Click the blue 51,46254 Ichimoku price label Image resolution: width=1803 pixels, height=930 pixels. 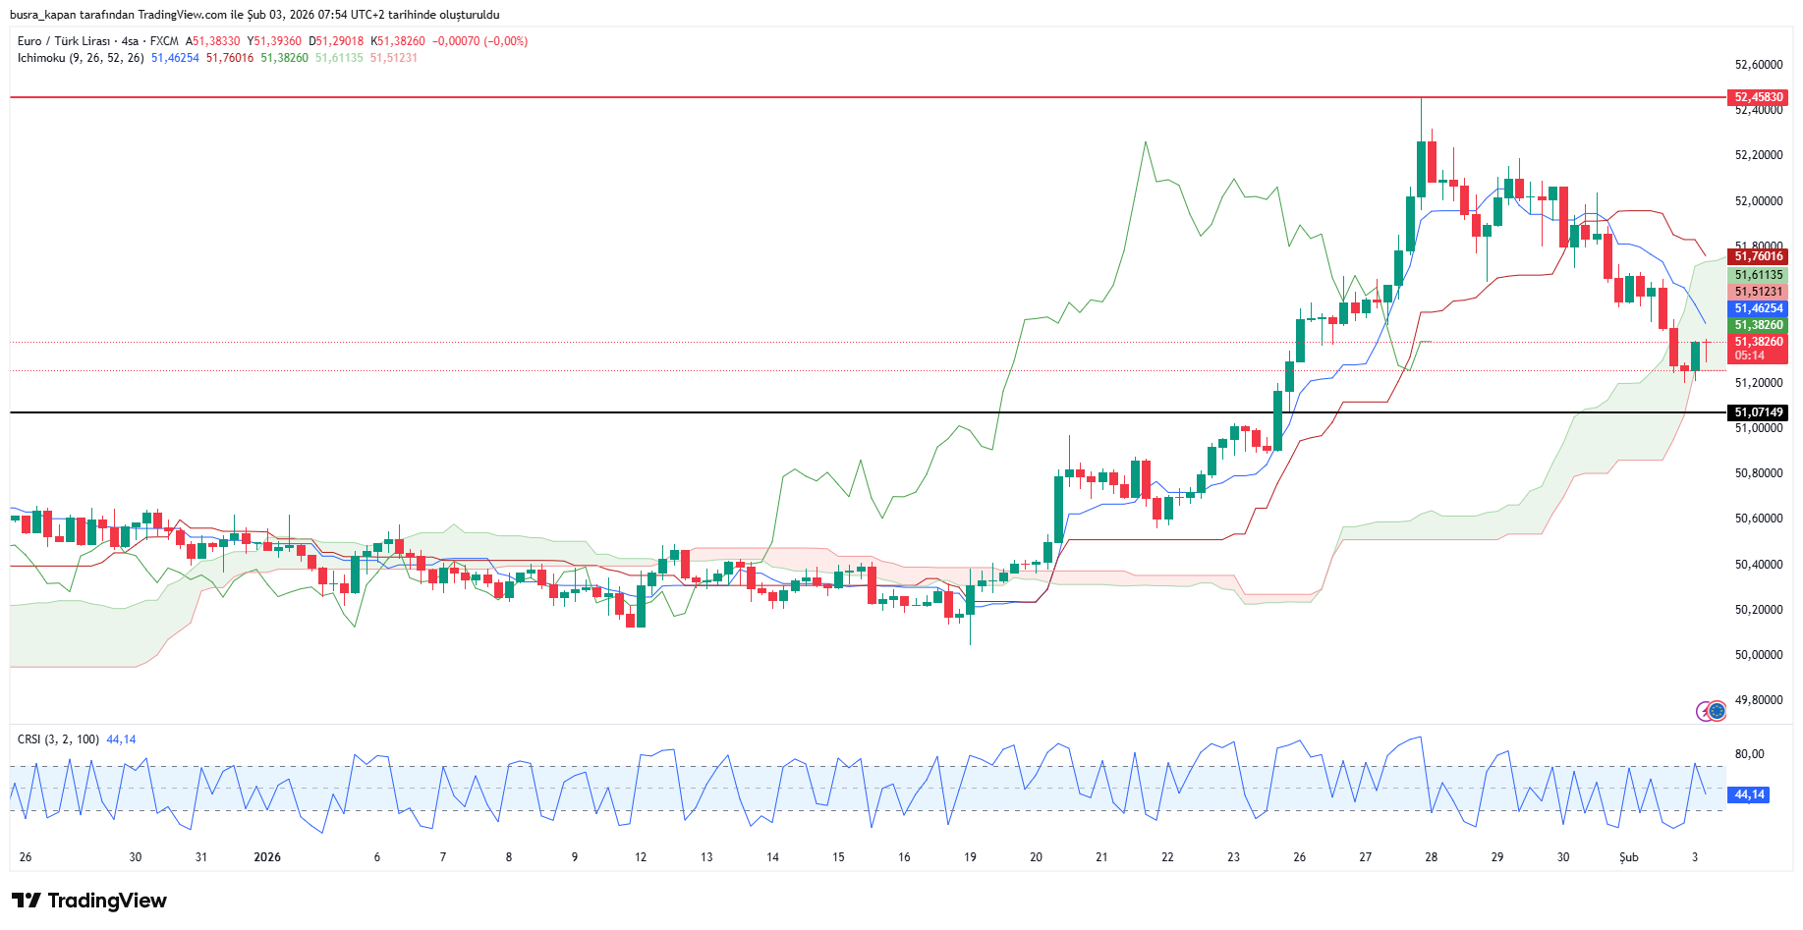tap(1757, 308)
